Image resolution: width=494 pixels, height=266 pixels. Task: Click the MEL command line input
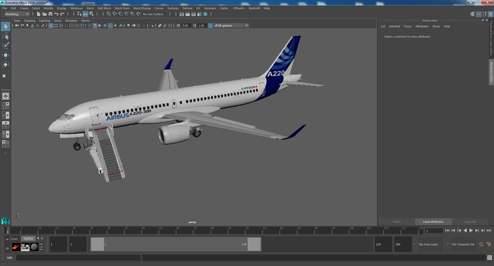pos(78,257)
